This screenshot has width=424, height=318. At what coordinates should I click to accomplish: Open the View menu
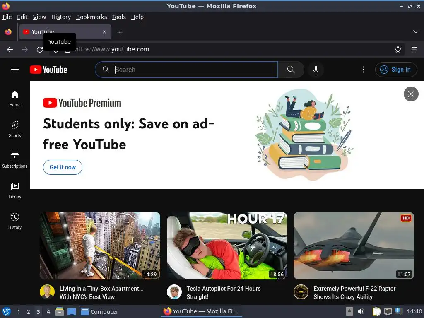[39, 17]
